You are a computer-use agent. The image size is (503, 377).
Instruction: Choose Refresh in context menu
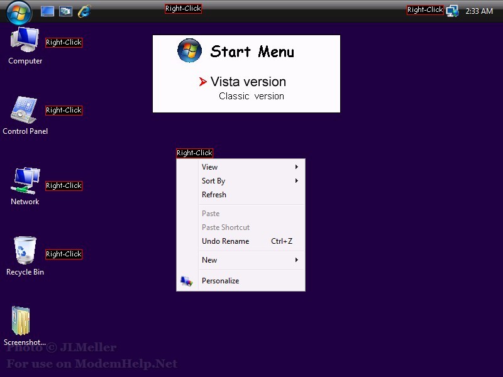241,195
